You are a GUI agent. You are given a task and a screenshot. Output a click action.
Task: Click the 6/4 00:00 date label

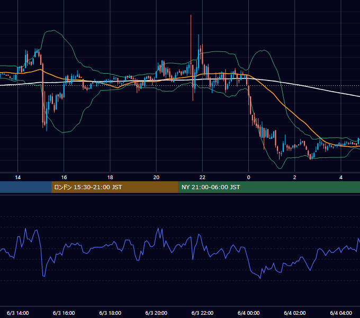pos(249,313)
